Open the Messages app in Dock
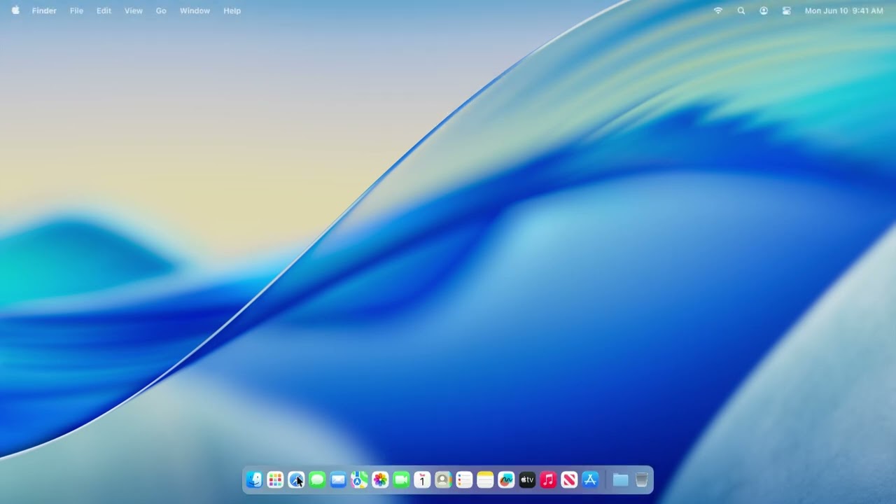This screenshot has width=896, height=504. (x=317, y=479)
